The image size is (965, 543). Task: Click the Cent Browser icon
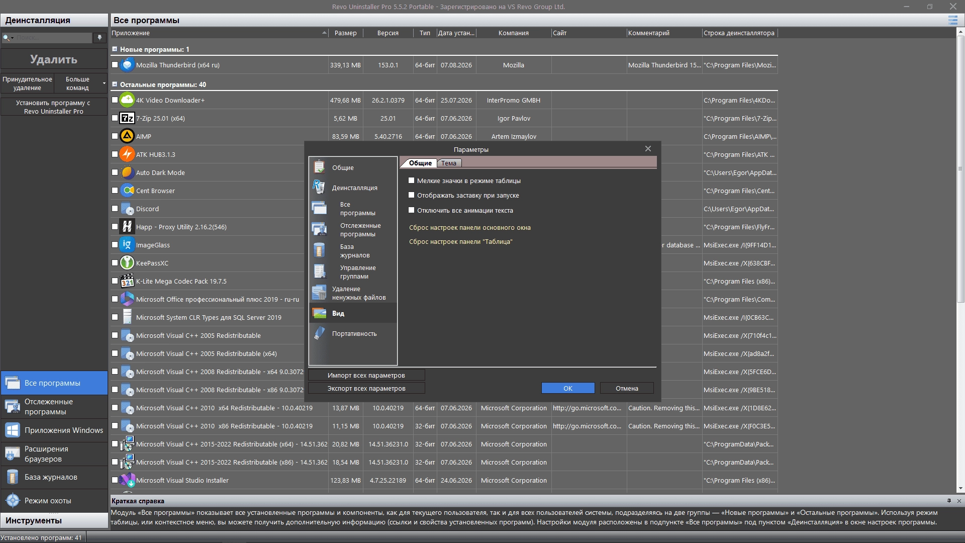point(127,191)
